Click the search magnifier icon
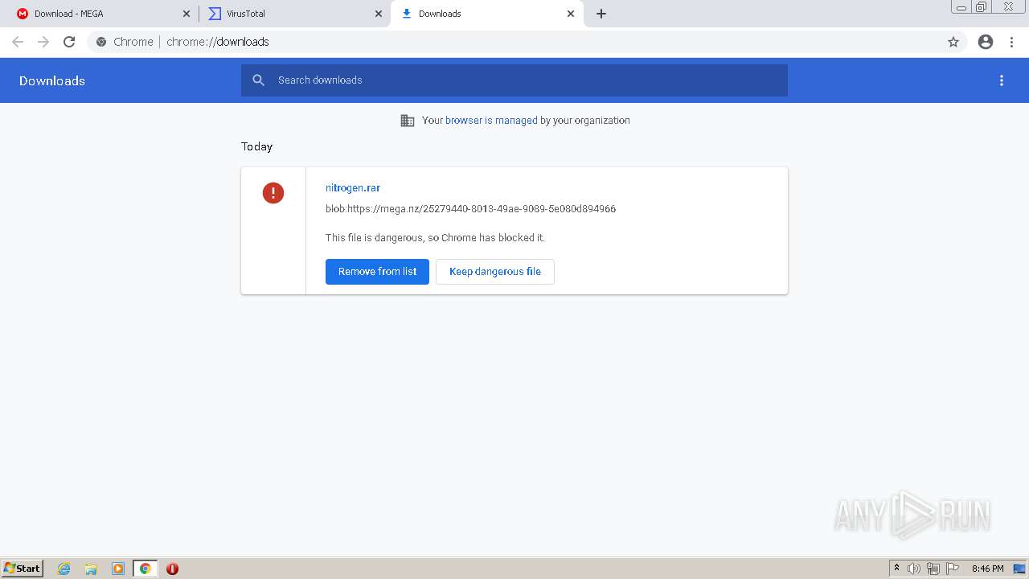Viewport: 1029px width, 579px height. coord(258,80)
